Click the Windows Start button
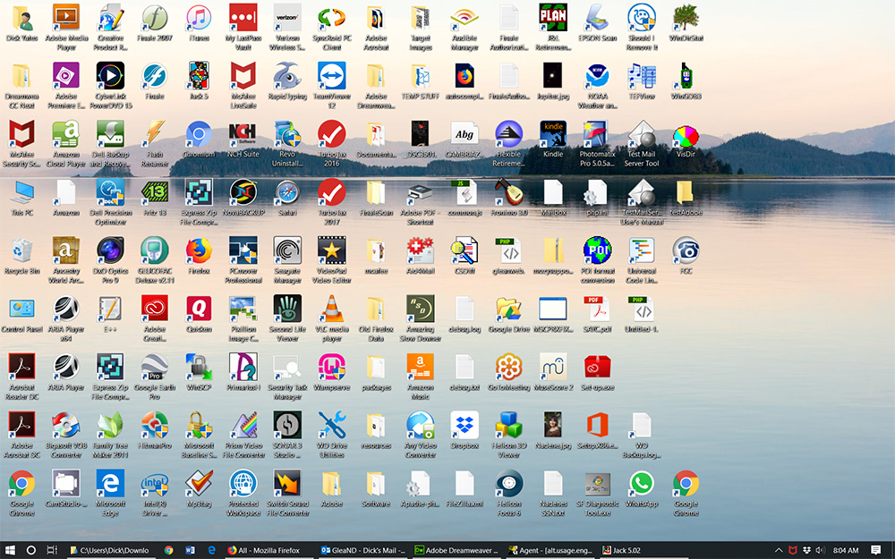Screen dimensions: 895x559 point(11,549)
